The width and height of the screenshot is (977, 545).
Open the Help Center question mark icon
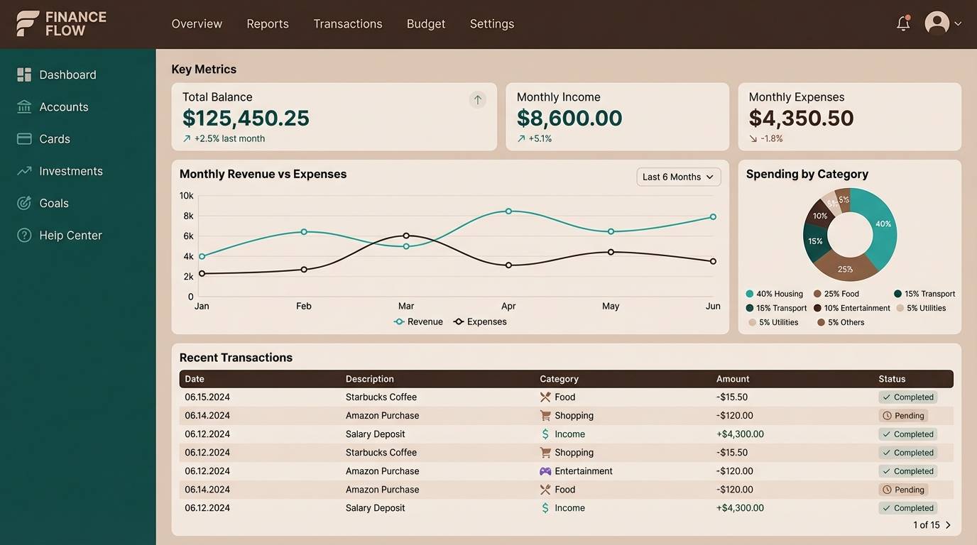coord(23,235)
